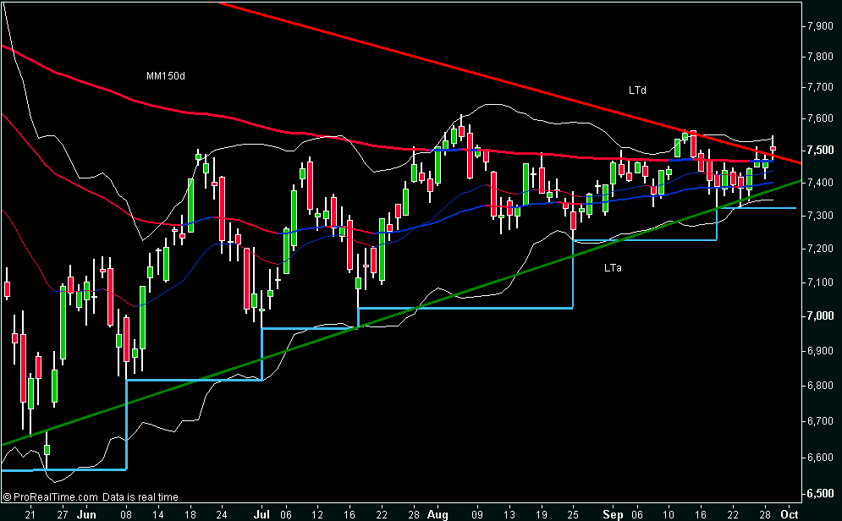842x521 pixels.
Task: Click the 10 date label on time axis
Action: [669, 514]
